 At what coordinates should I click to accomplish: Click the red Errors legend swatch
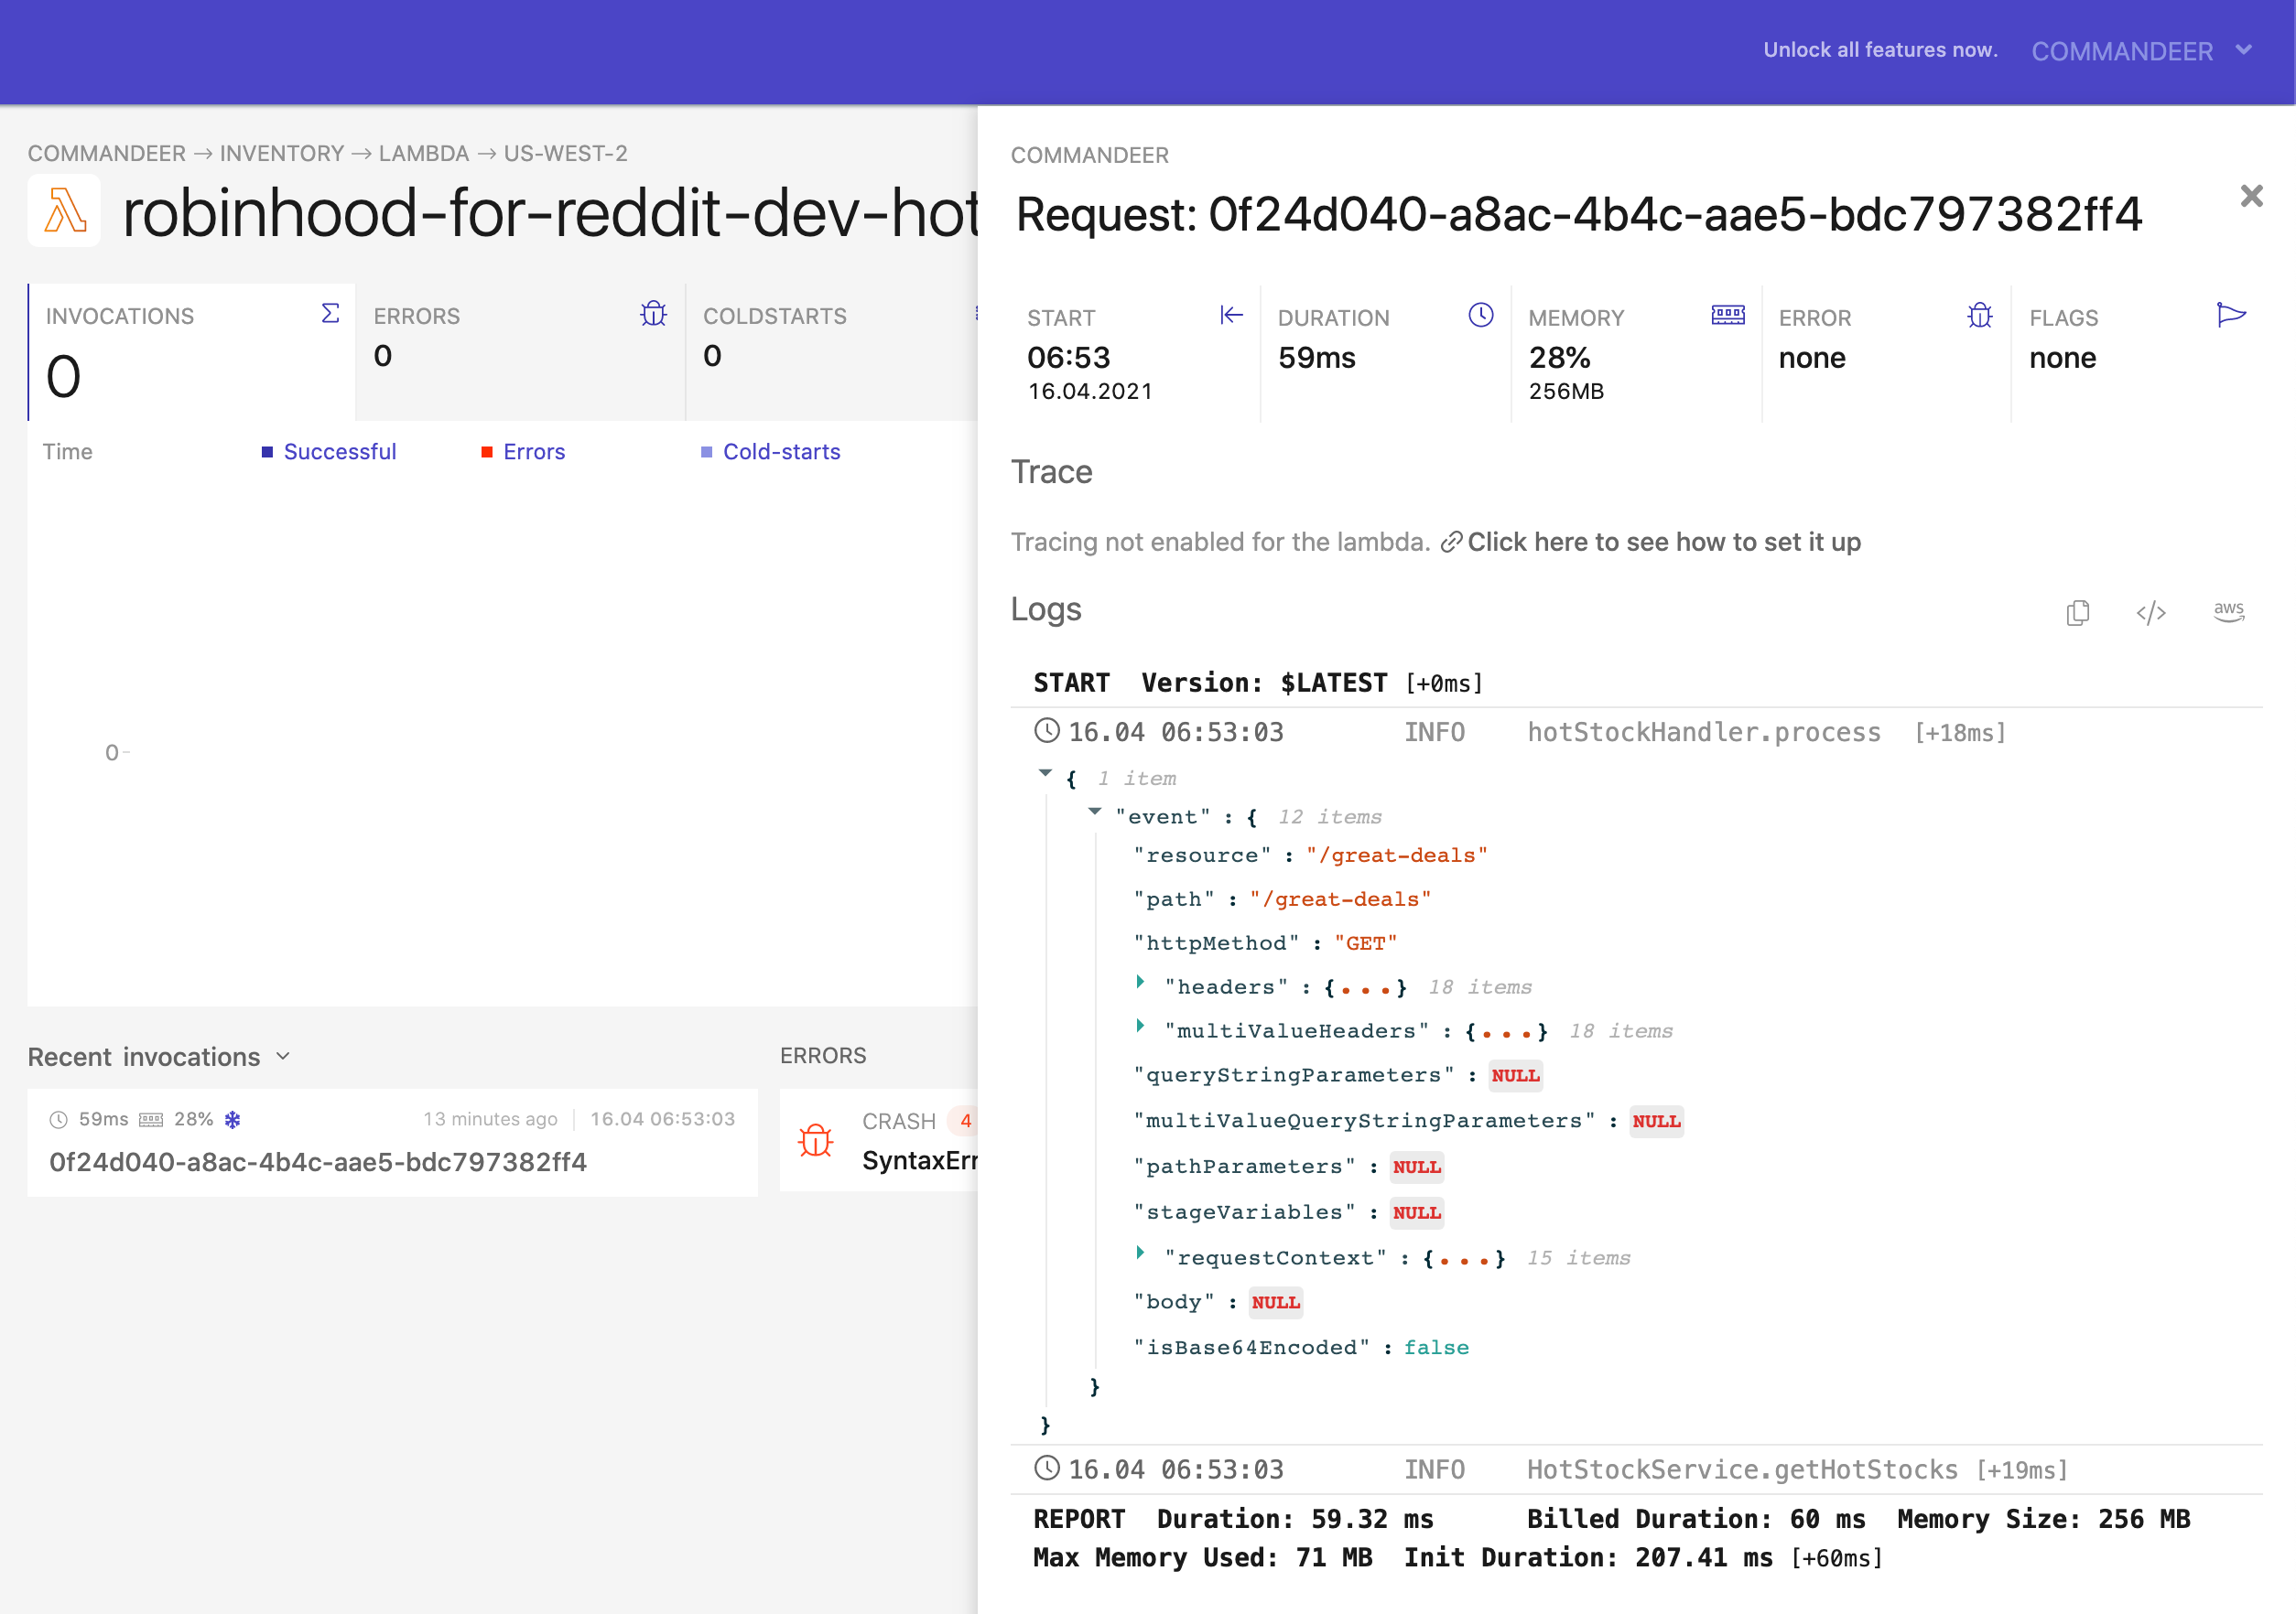point(487,453)
